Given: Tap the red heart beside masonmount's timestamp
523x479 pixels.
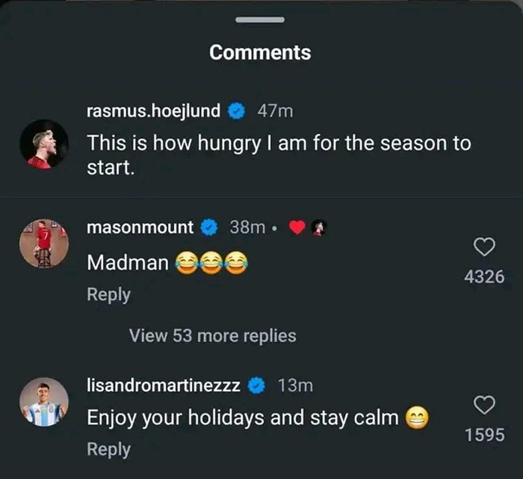Looking at the screenshot, I should click(x=297, y=228).
